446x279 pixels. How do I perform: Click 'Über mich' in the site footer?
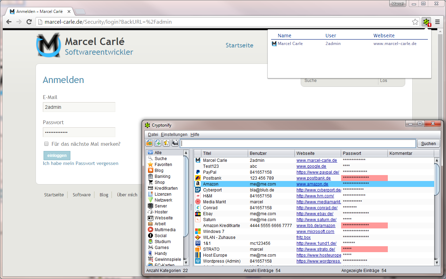(127, 195)
